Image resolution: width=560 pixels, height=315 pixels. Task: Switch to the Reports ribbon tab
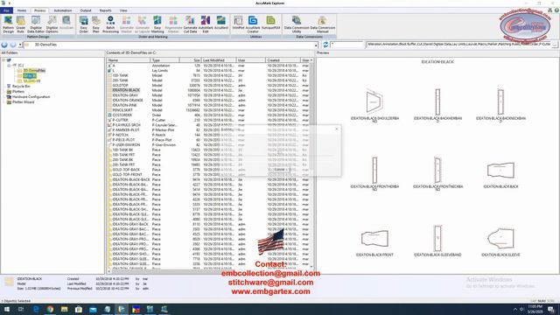pos(105,10)
